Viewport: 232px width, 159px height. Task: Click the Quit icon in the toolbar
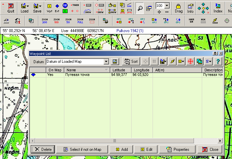pyautogui.click(x=11, y=8)
